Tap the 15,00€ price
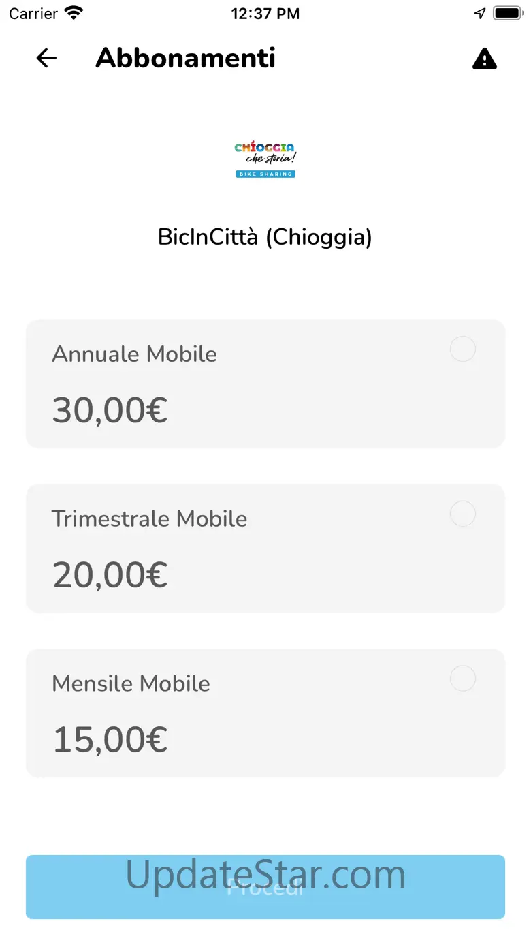This screenshot has height=945, width=531. (x=110, y=740)
